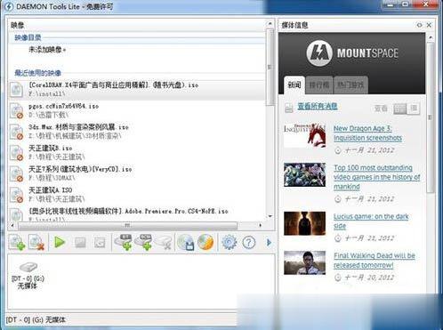The image size is (443, 330).
Task: Click the Make disc image icon
Action: click(186, 242)
